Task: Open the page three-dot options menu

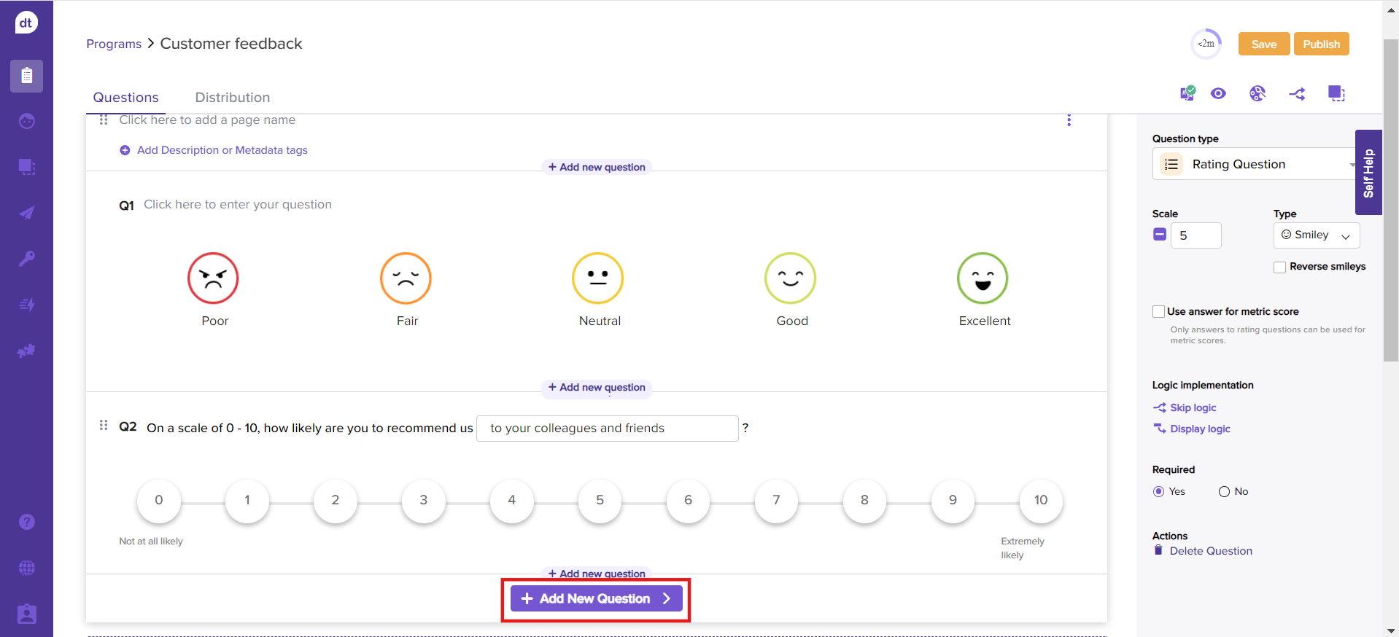Action: [1069, 120]
